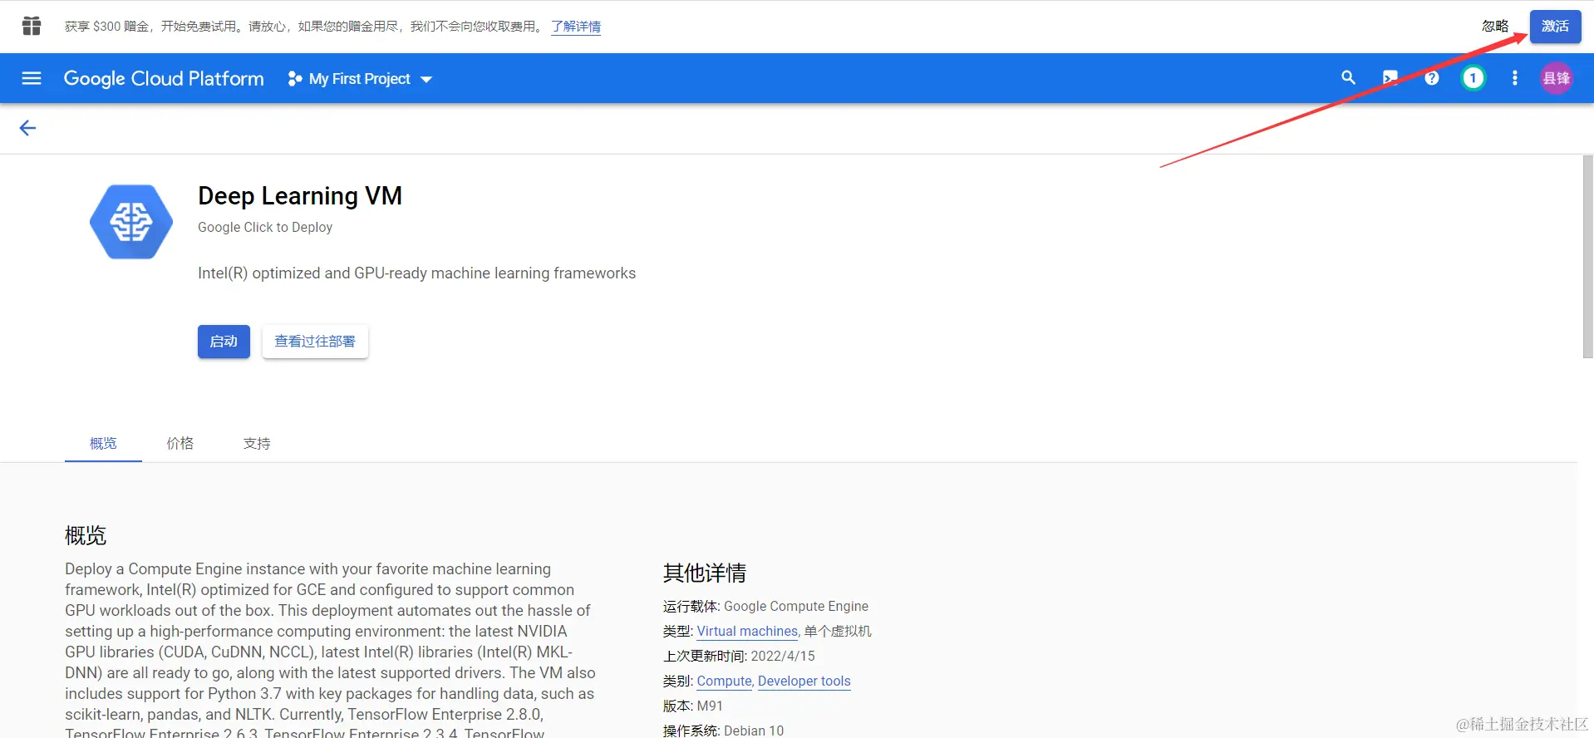Click the gift icon in the trial banner

click(32, 26)
